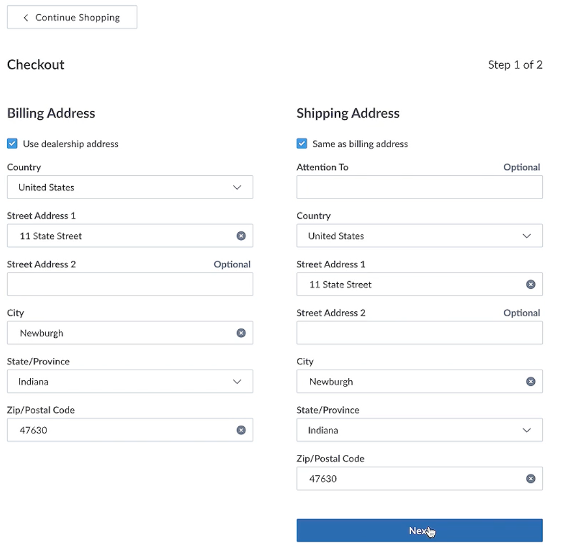Clear the shipping Zip/Postal Code field
This screenshot has height=551, width=565.
point(530,478)
